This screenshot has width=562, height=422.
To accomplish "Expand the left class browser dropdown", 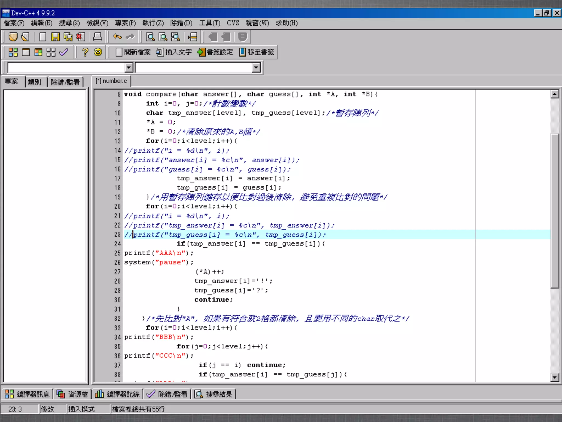I will click(x=129, y=67).
